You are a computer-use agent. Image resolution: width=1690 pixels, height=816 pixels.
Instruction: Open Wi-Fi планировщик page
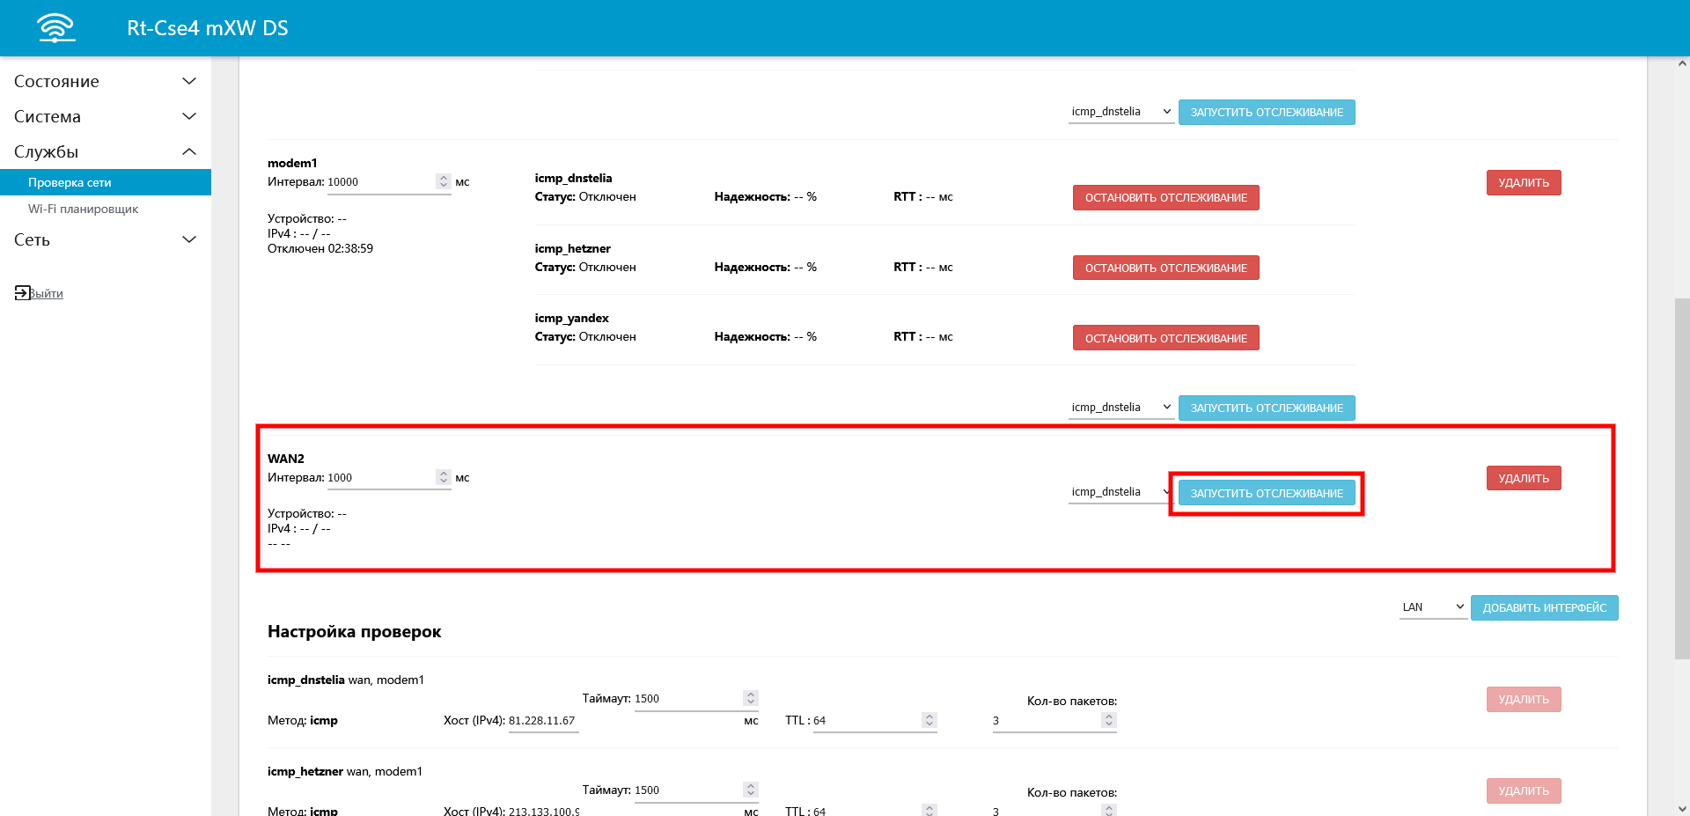[x=83, y=209]
